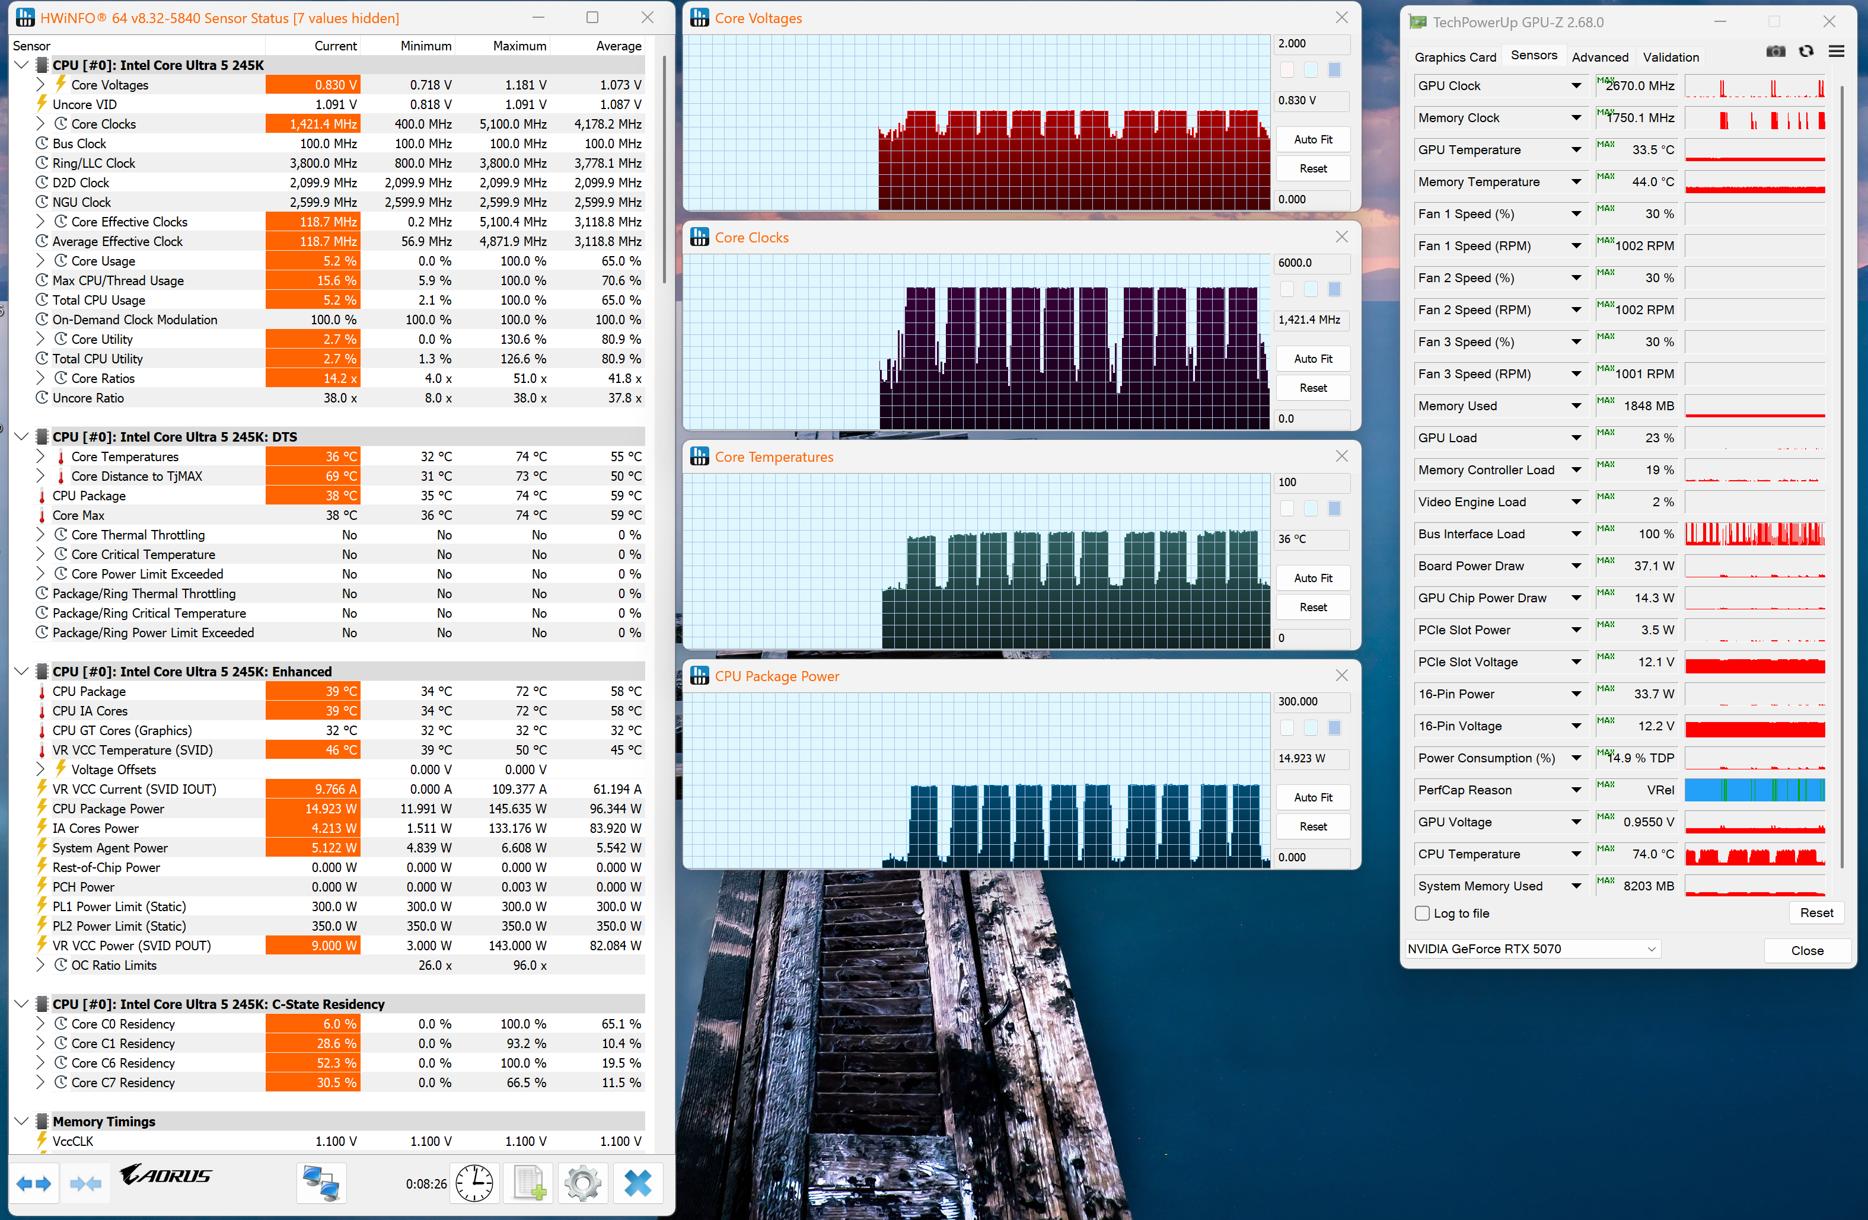This screenshot has width=1868, height=1220.
Task: Click the blue color square in Core Voltages graph
Action: 1334,71
